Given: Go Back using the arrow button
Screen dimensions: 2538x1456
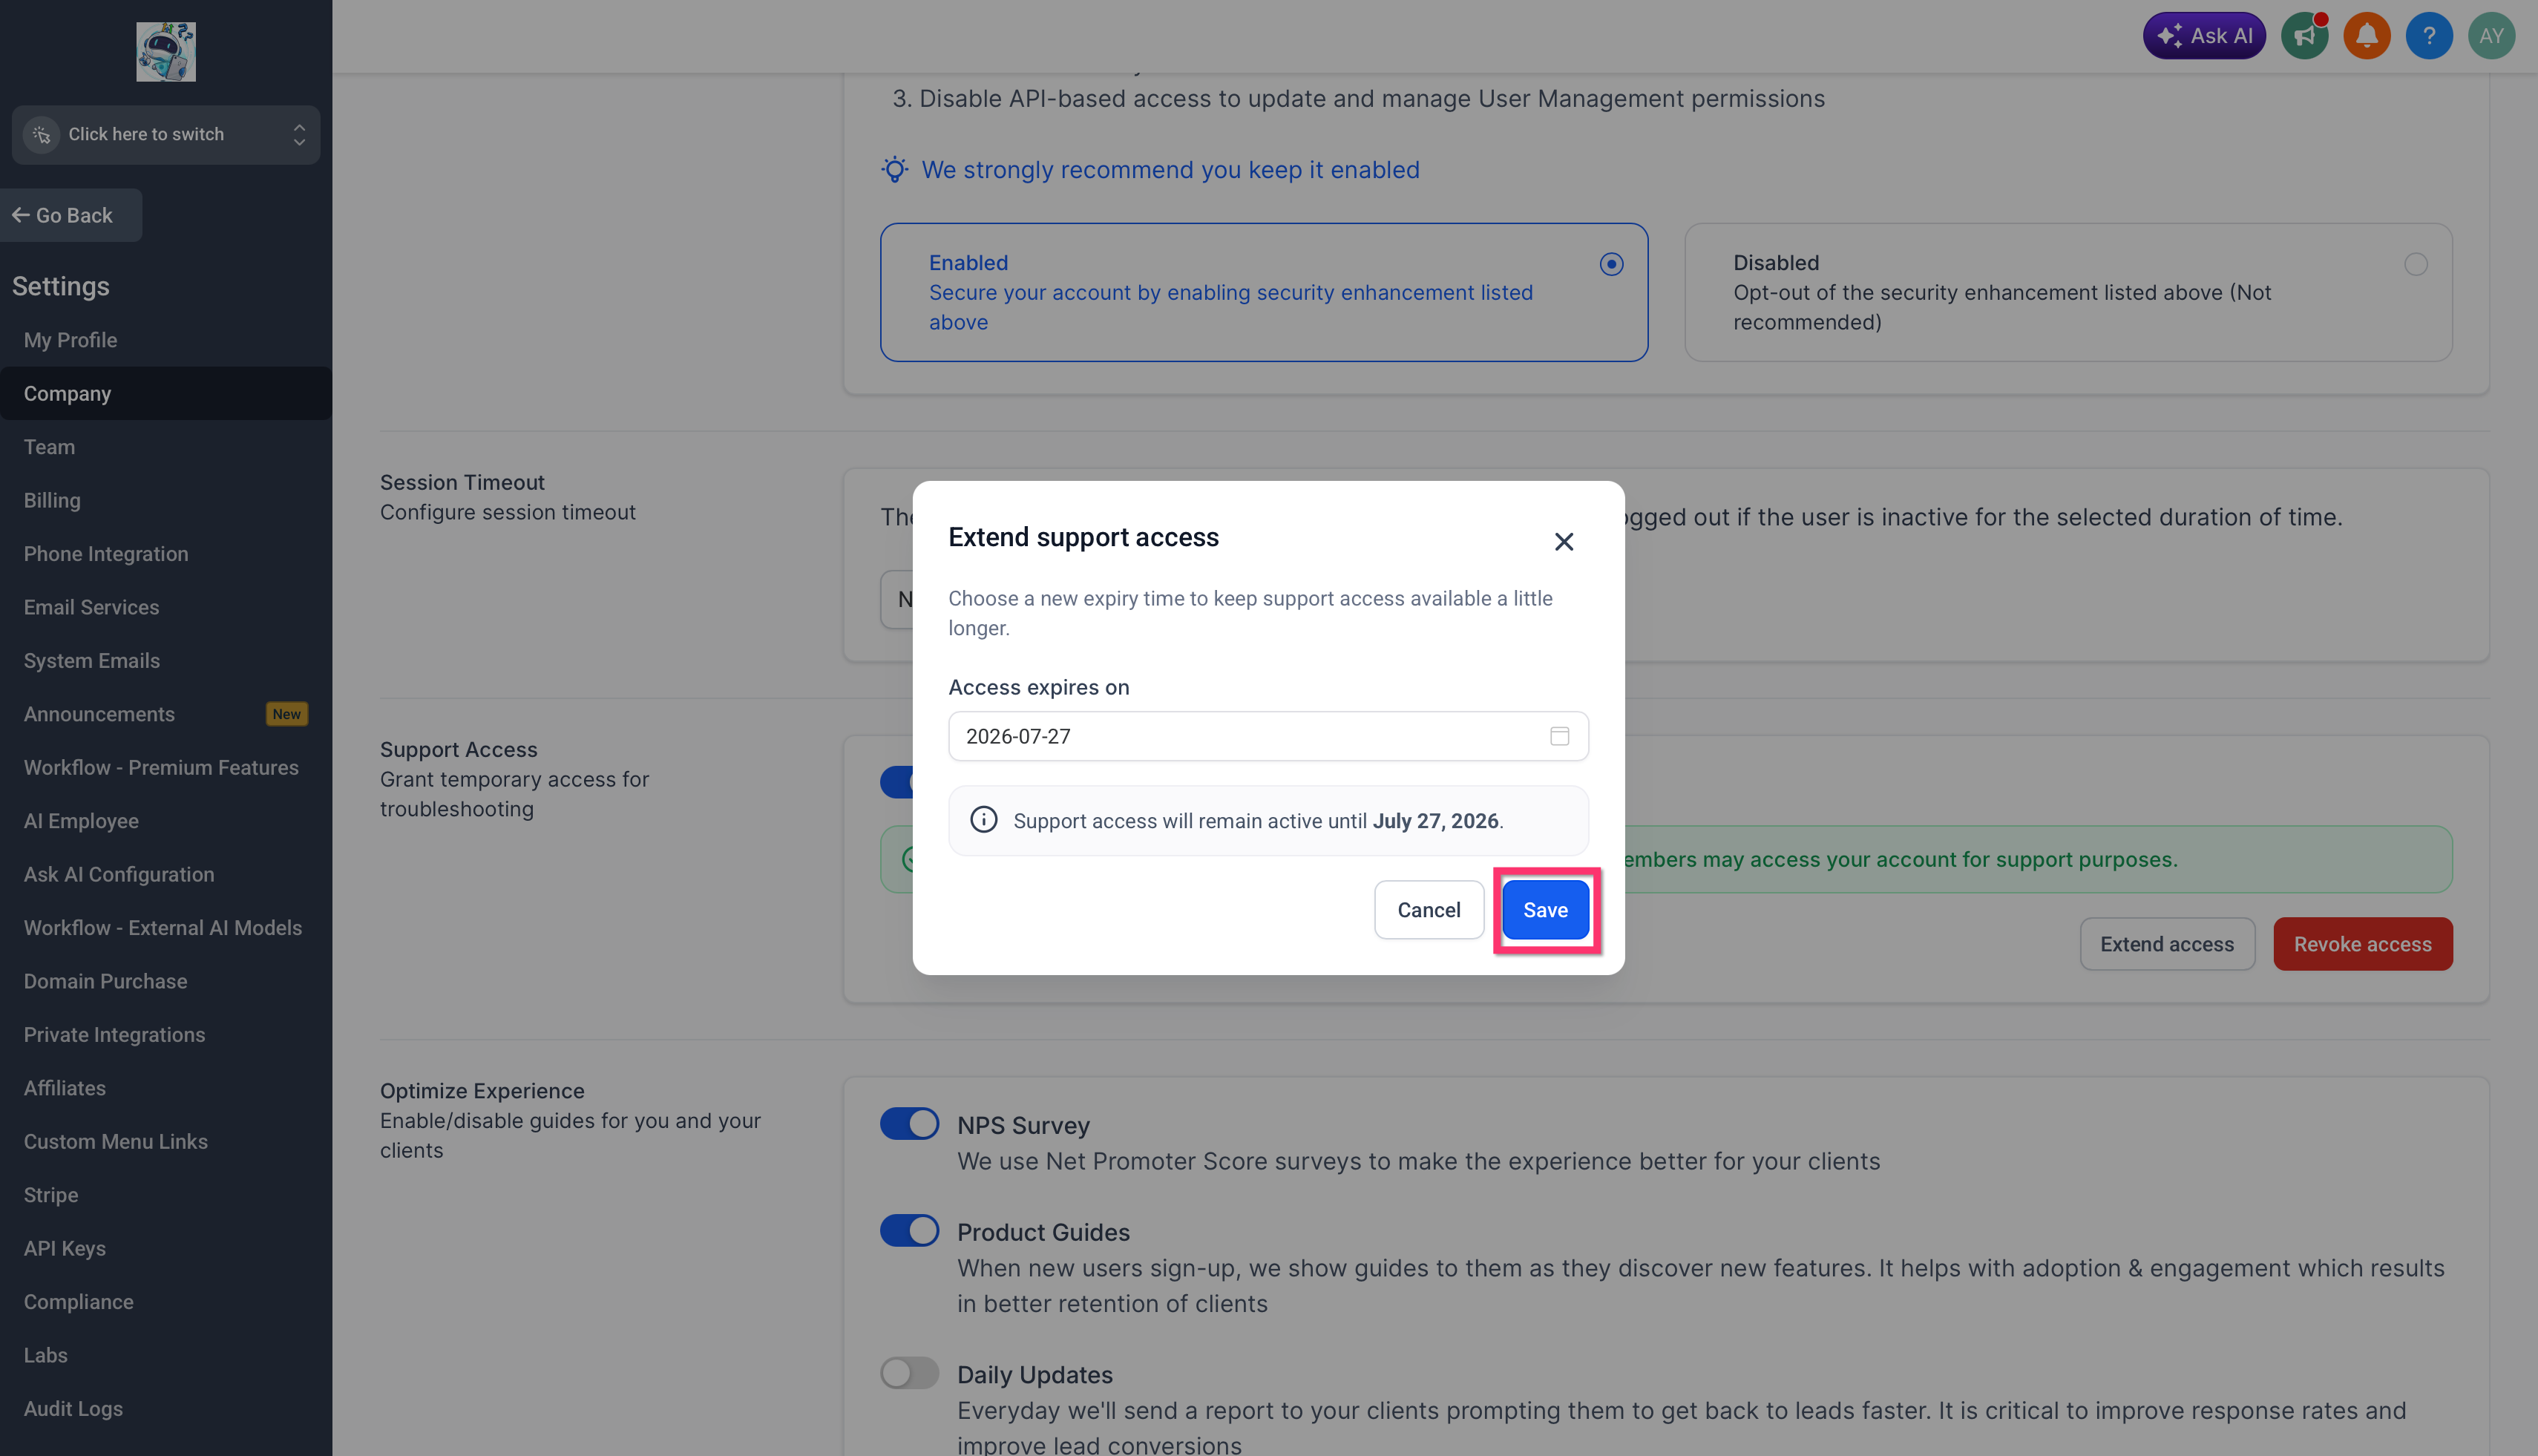Looking at the screenshot, I should [71, 215].
